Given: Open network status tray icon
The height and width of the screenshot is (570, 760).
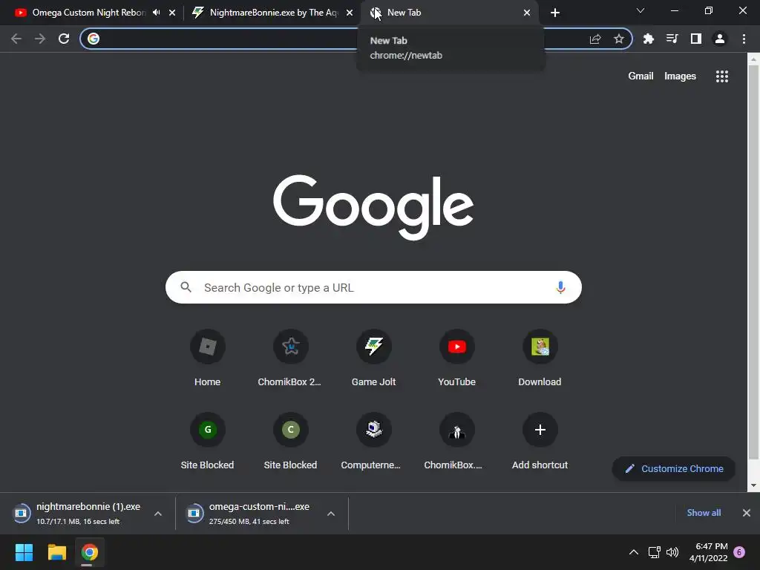Looking at the screenshot, I should [655, 552].
